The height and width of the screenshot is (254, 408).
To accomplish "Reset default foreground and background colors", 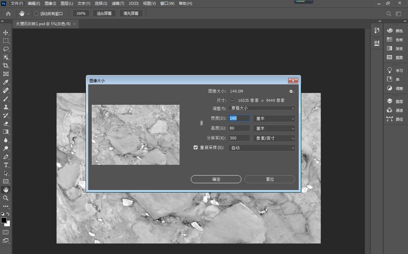I will pos(3,214).
